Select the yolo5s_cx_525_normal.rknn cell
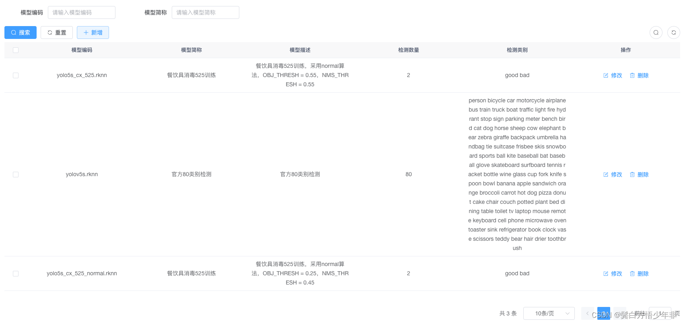The width and height of the screenshot is (683, 323). 82,273
